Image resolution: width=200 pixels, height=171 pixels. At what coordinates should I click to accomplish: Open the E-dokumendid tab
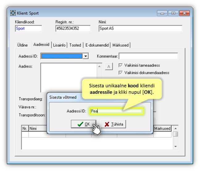[x=97, y=45]
